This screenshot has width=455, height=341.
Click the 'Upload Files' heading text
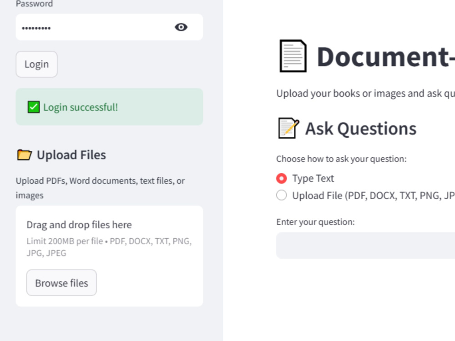pos(71,155)
